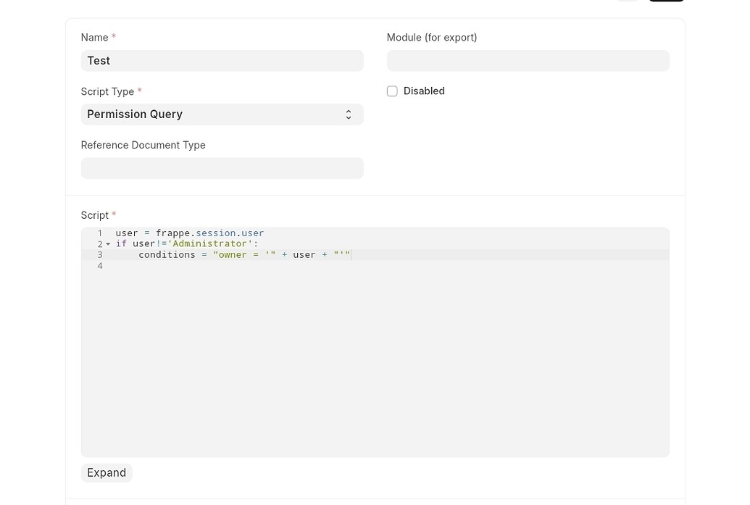Click the owner string literal in the code
Screen dimensions: 750x505
click(231, 254)
